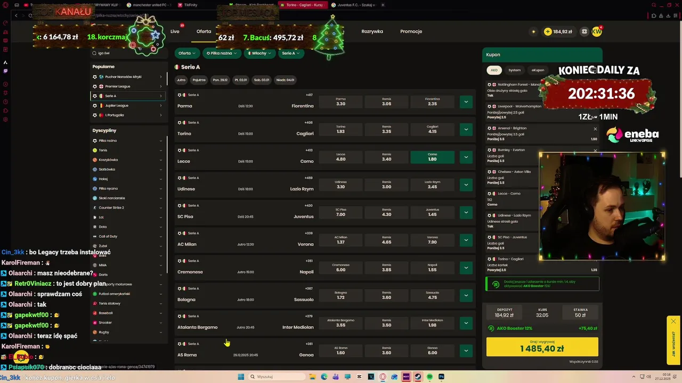Select Parma odds 3.30
Screen dimensions: 682x383
coord(341,102)
